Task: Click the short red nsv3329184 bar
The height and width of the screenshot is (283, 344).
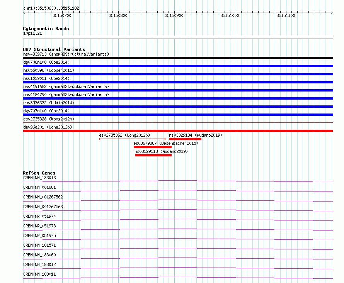Action: tap(186, 139)
